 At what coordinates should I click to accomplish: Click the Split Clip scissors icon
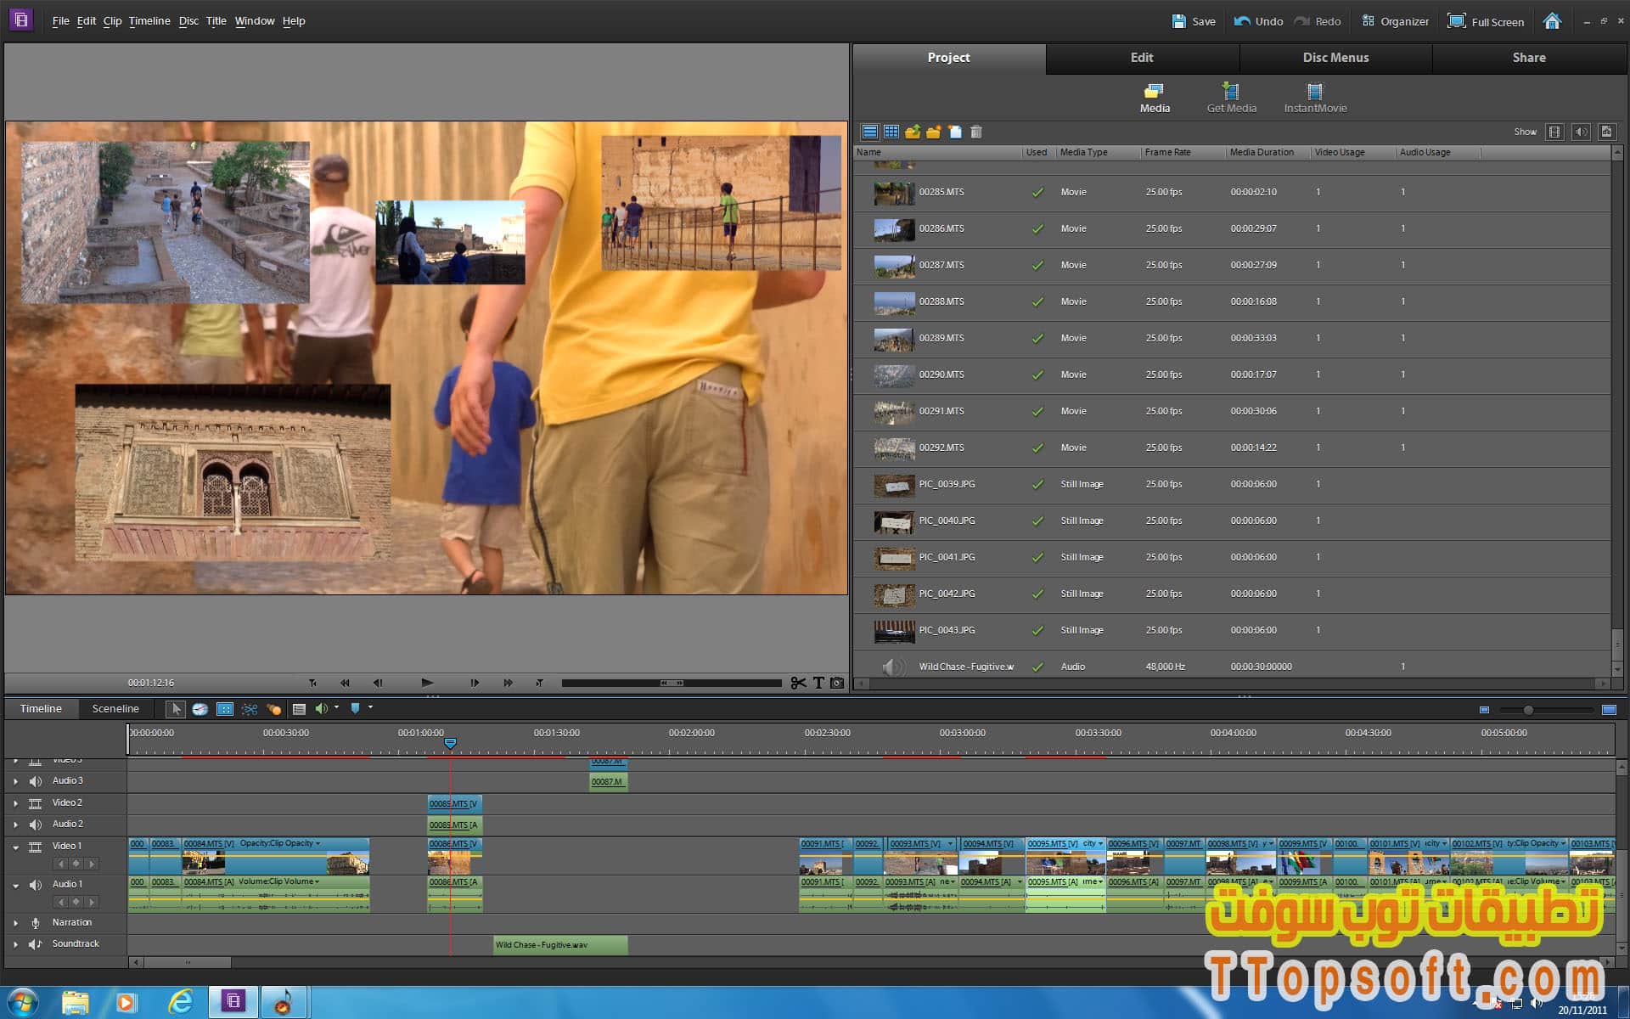[798, 683]
